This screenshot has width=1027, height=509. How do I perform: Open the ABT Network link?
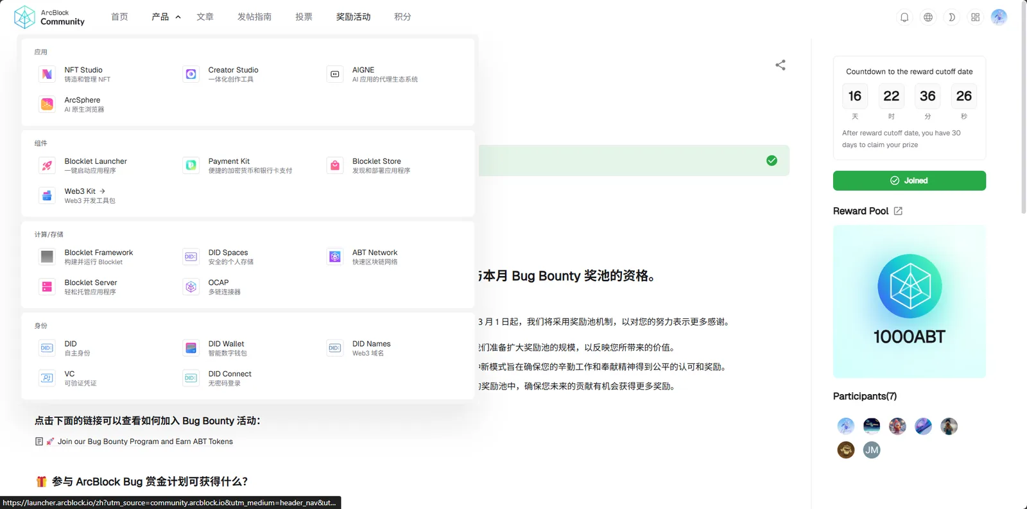375,252
